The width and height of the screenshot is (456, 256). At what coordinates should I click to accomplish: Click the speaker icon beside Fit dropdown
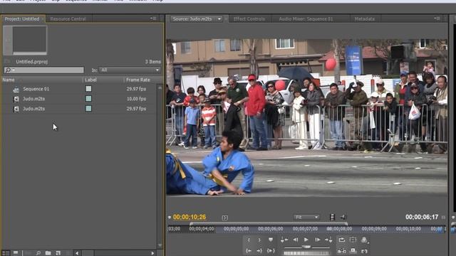click(x=343, y=217)
